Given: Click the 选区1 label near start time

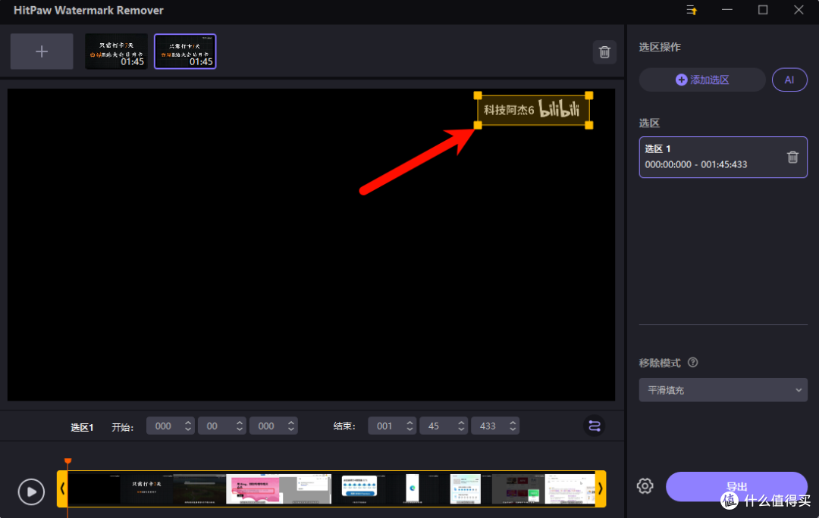Looking at the screenshot, I should pyautogui.click(x=82, y=427).
